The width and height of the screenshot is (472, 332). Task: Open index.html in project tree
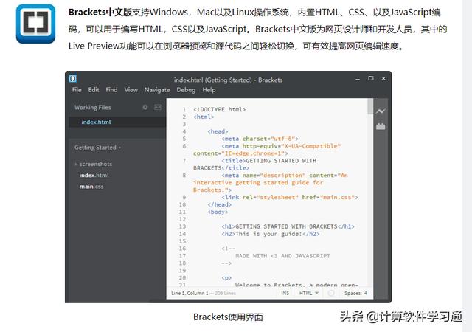coord(94,175)
